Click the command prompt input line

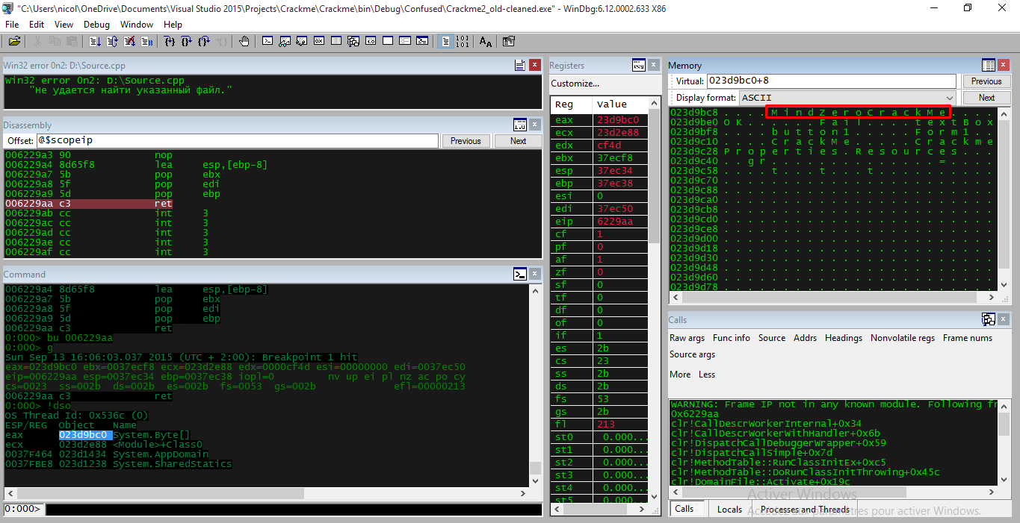pos(294,510)
